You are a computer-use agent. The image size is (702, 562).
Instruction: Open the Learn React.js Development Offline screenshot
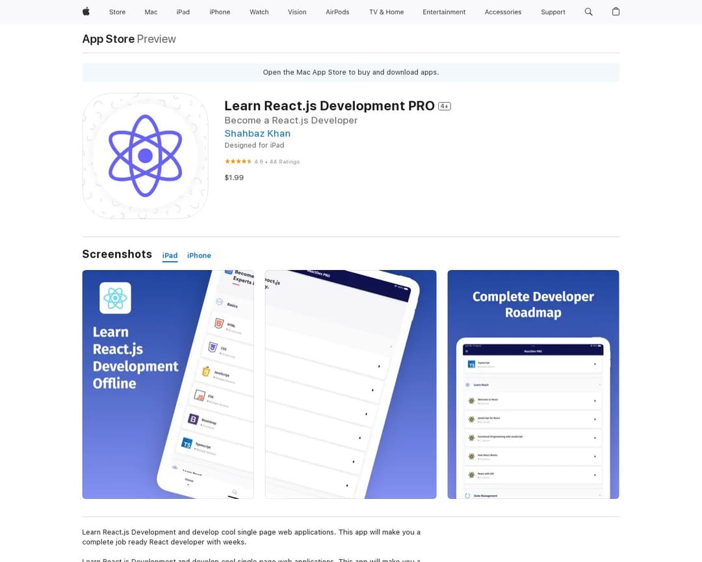click(x=168, y=384)
